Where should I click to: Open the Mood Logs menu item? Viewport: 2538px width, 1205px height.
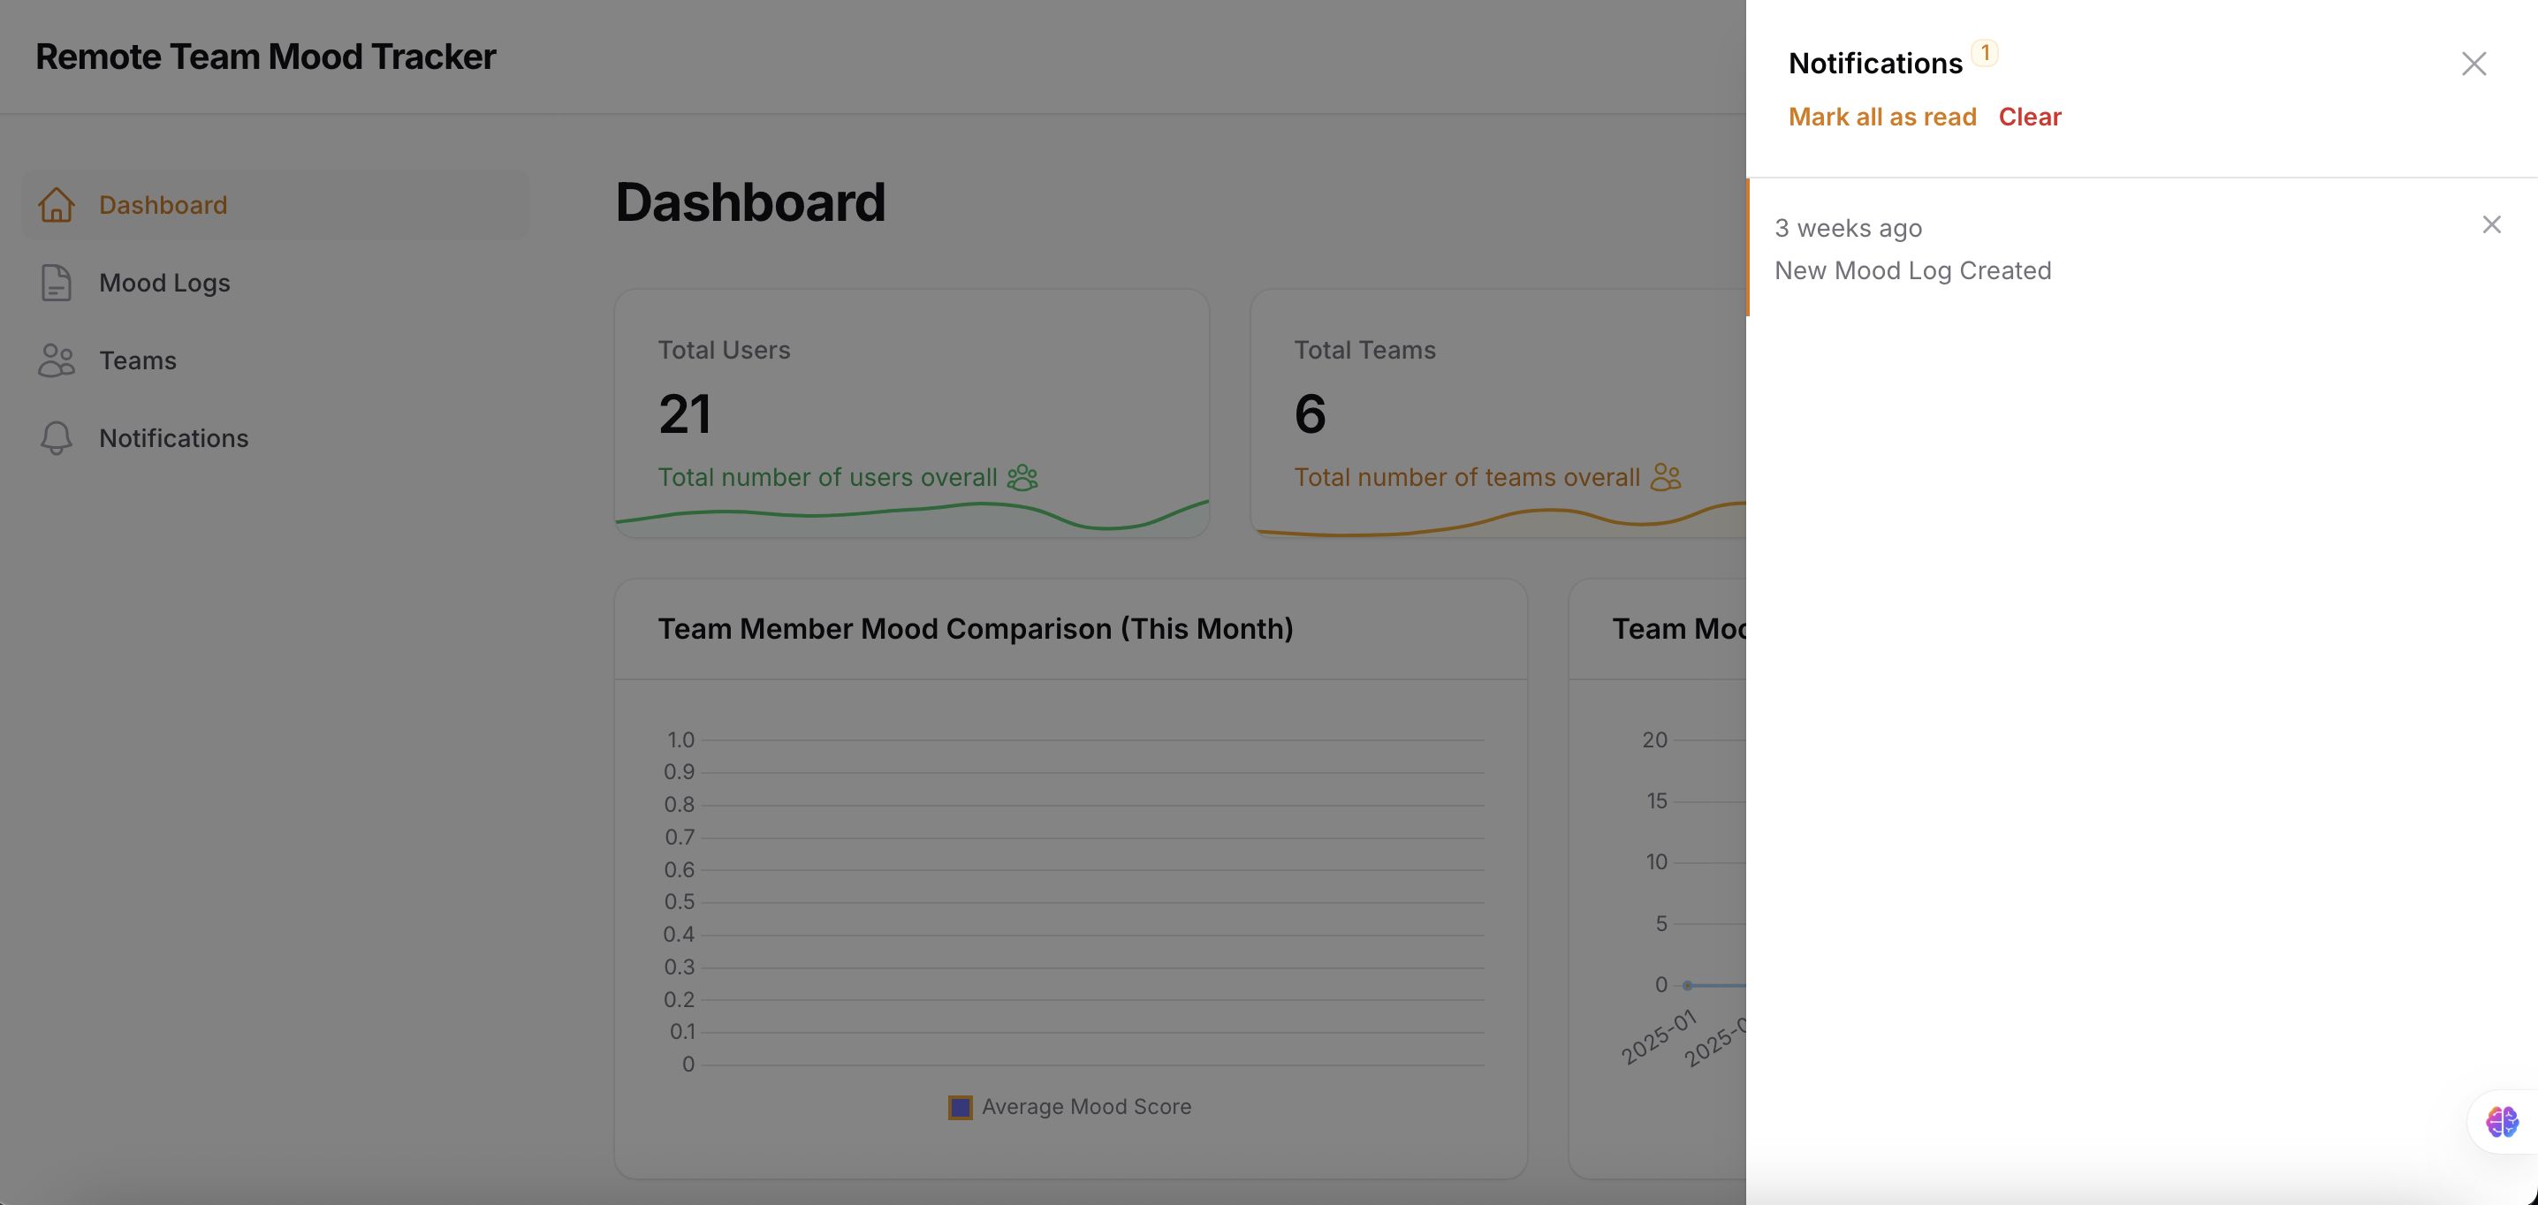point(164,283)
